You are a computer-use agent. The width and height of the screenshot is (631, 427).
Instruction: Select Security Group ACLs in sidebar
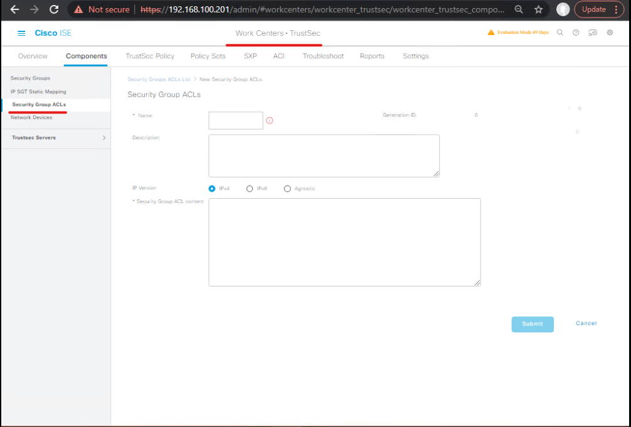pos(39,105)
